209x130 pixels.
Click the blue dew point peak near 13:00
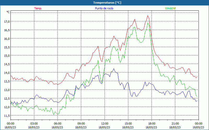pos(114,69)
